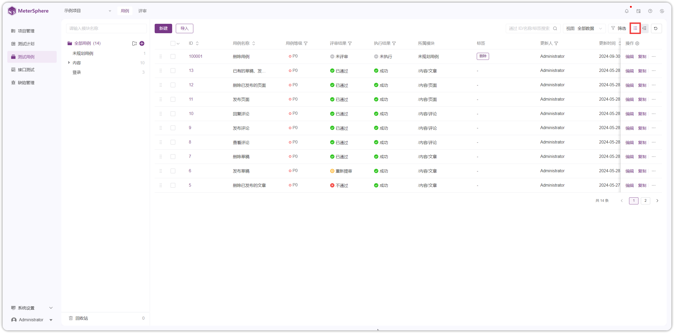Switch to the 评审 tab
The image size is (674, 333).
142,11
